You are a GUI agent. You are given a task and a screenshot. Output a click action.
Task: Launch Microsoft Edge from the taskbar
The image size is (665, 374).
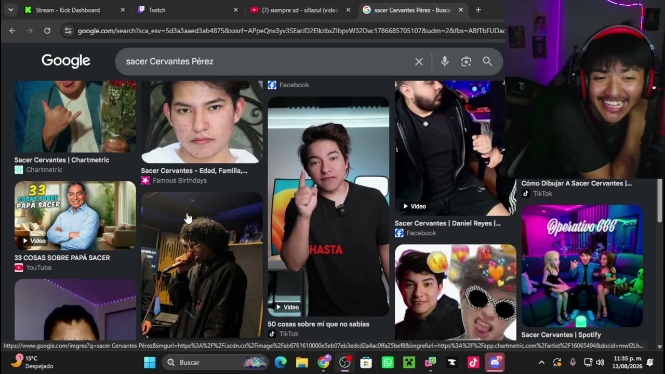tap(281, 362)
